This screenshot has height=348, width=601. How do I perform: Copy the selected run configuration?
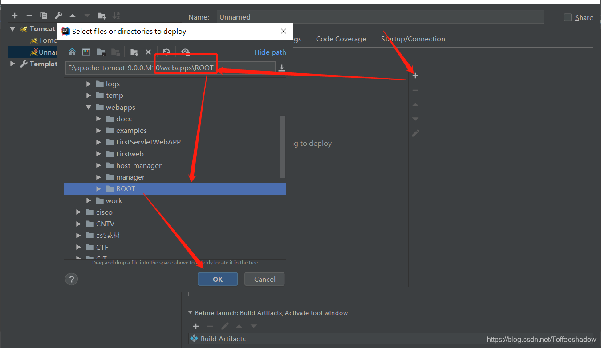(x=44, y=16)
